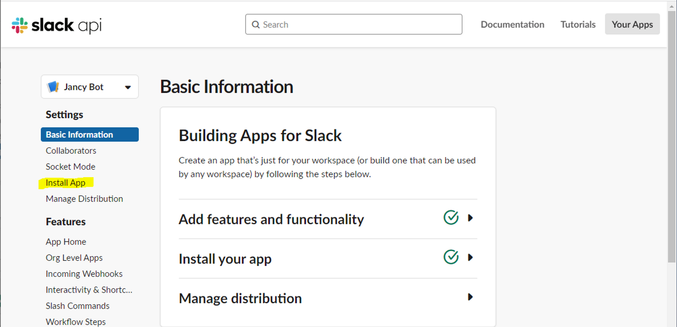The height and width of the screenshot is (327, 677).
Task: Go to Your Apps
Action: point(632,24)
